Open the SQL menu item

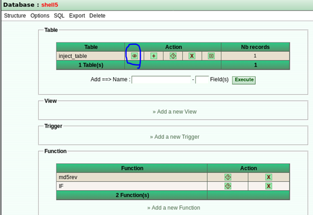point(59,15)
